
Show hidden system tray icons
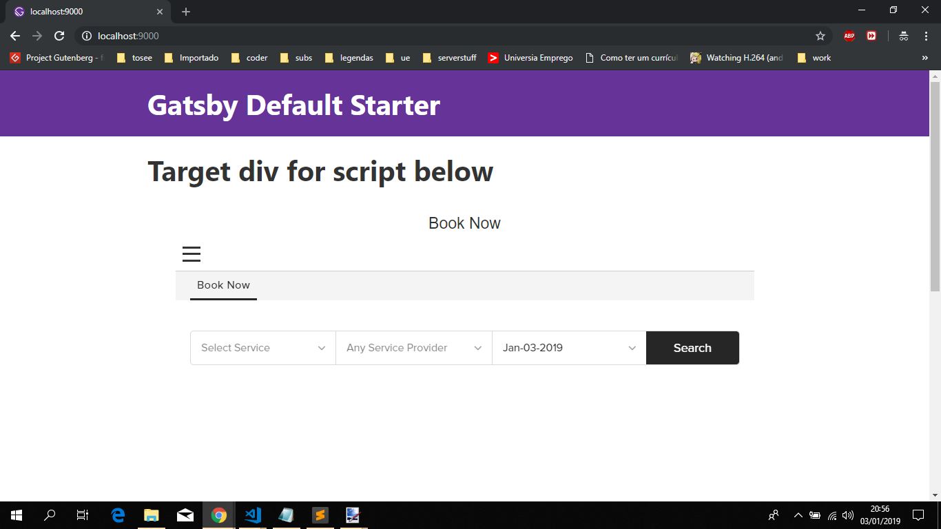(x=798, y=515)
